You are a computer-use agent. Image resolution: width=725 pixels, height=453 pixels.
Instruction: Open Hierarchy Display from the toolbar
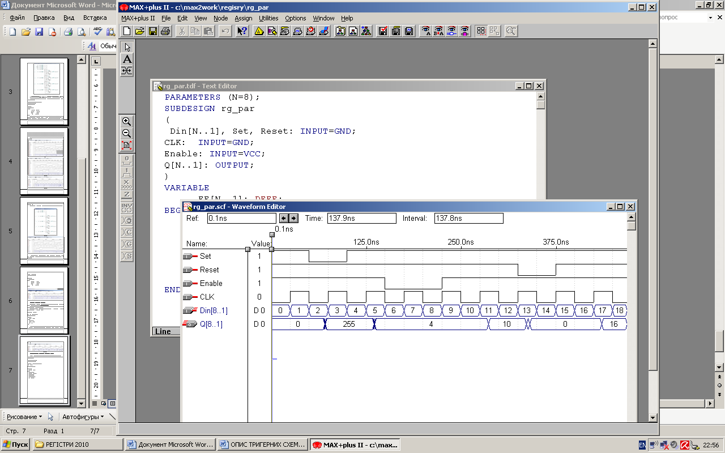(259, 31)
